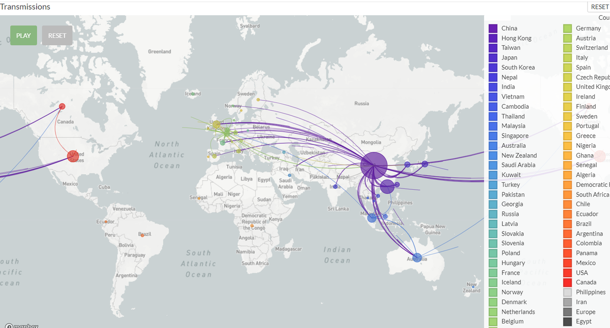The height and width of the screenshot is (328, 610).
Task: Select Ecuador legend entry
Action: pos(587,214)
